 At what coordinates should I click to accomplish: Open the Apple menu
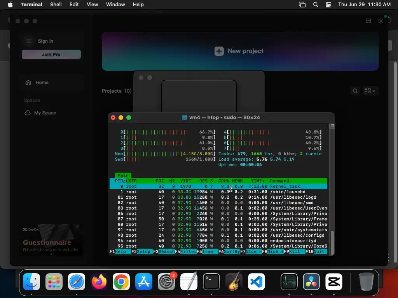(10, 4)
